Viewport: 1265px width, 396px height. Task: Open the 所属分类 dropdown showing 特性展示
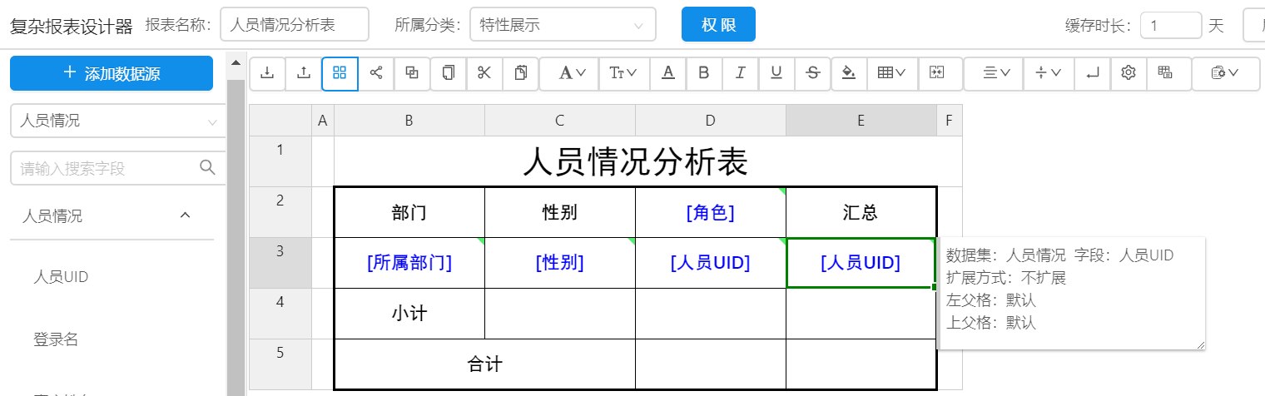[x=563, y=25]
